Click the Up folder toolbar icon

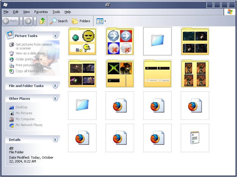pyautogui.click(x=42, y=21)
